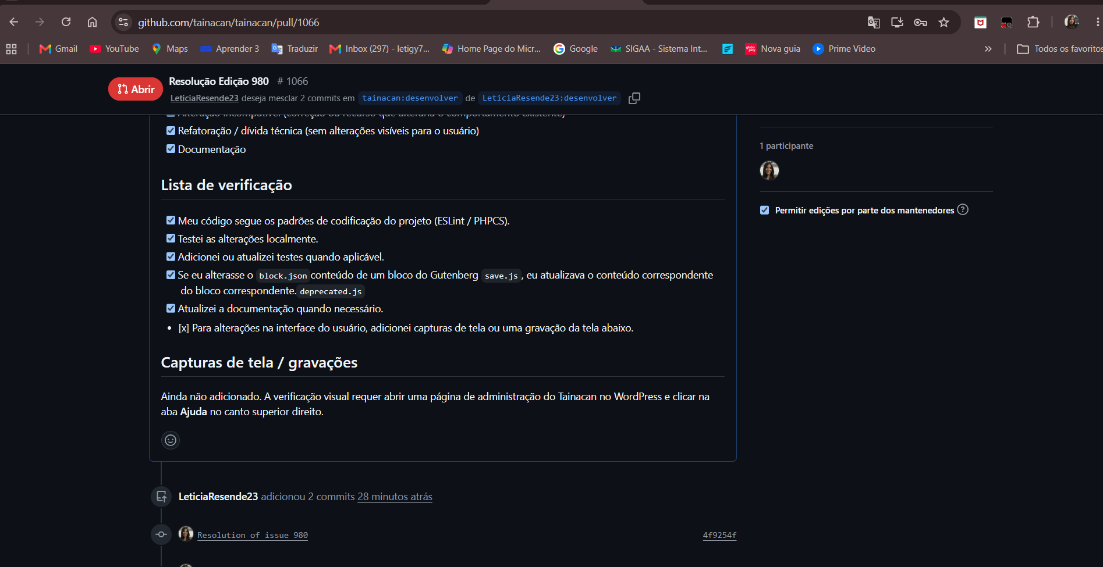Click the Resolução Edição 980 title
Screen dimensions: 1103x567
[219, 81]
